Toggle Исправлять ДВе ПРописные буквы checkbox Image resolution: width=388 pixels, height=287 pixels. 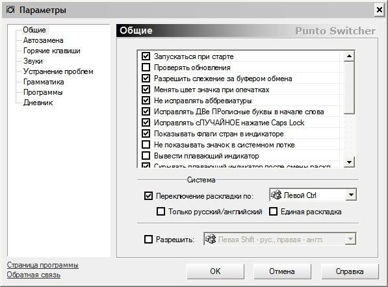tap(146, 112)
